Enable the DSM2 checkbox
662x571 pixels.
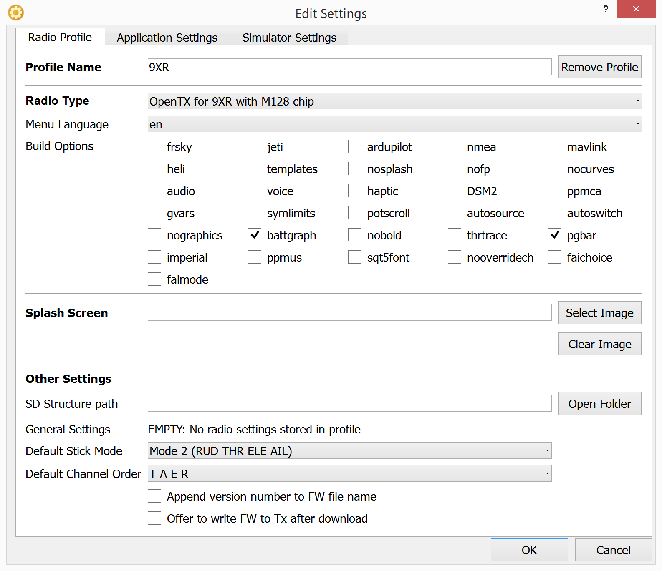tap(455, 191)
